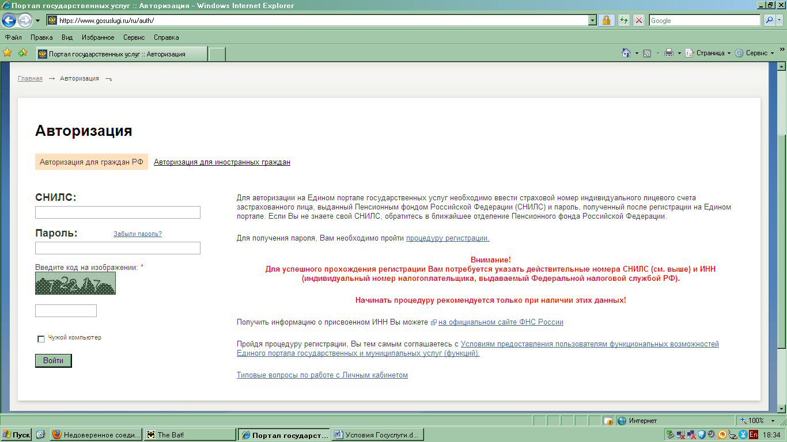Click the Bluetooth tray icon
The height and width of the screenshot is (442, 787).
[x=743, y=435]
